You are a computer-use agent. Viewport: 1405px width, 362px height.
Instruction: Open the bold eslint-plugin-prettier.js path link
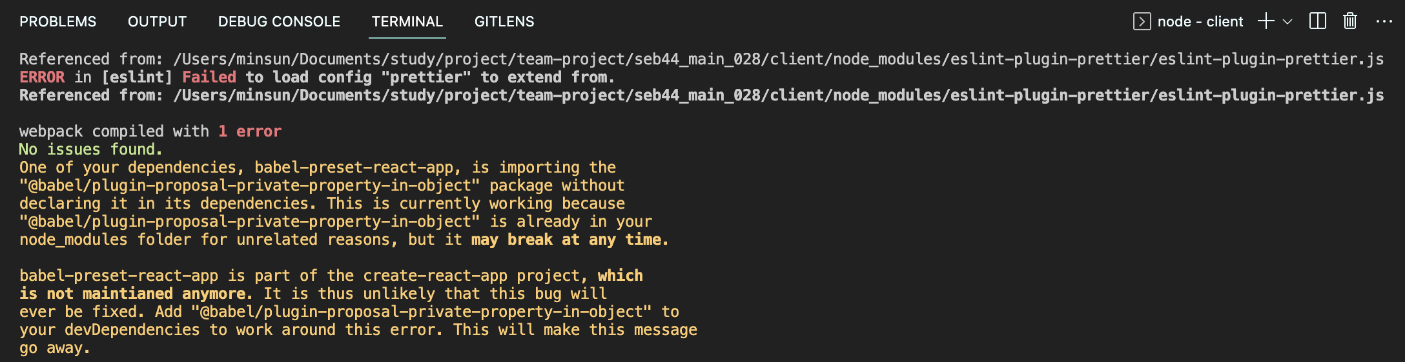pyautogui.click(x=779, y=95)
